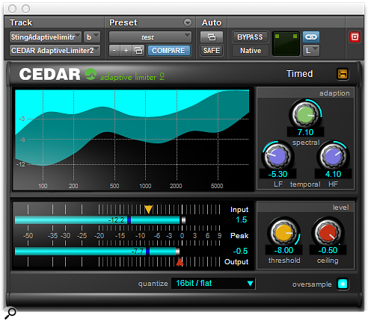Enable the oversample toggle

[343, 284]
